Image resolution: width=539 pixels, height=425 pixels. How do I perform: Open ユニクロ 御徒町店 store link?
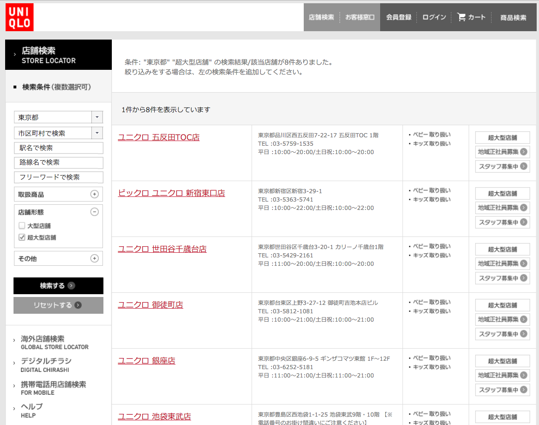[150, 305]
